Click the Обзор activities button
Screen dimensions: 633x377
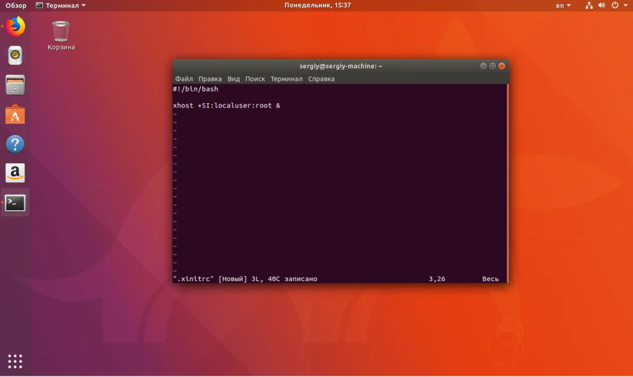16,6
